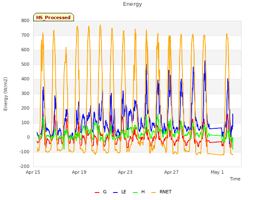This screenshot has height=200, width=266.
Task: Click the chart title Energy
Action: (x=133, y=4)
